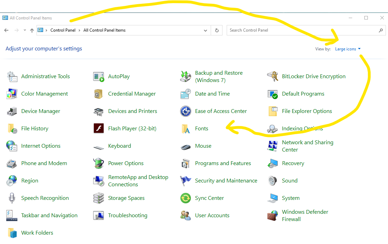
Task: Click the search magnifier button
Action: coord(381,30)
